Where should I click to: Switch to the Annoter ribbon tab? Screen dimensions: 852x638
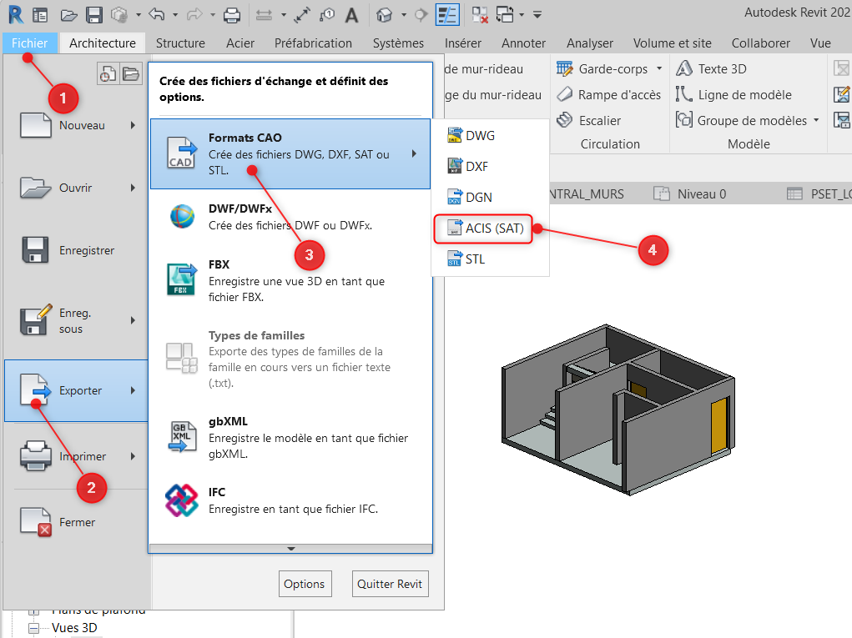click(x=523, y=43)
